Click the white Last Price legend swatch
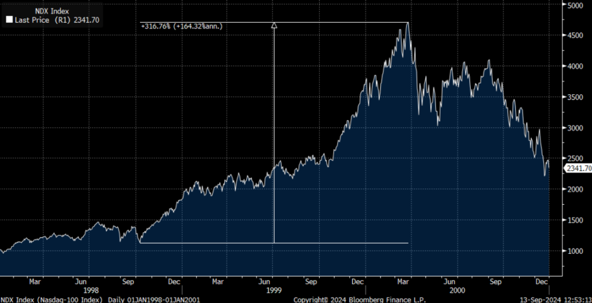592x303 pixels. [10, 20]
